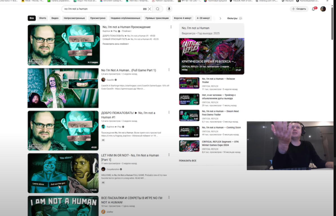
Task: Open ДОБРО ПОЖАЛОВАТЬ No, I'm not a Human #1 title
Action: [x=128, y=115]
